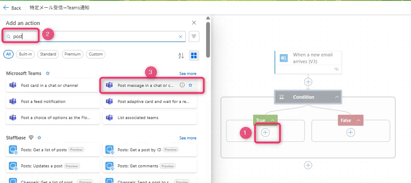Star the Microsoft Teams connector
Screen dimensions: 411x183
point(48,73)
